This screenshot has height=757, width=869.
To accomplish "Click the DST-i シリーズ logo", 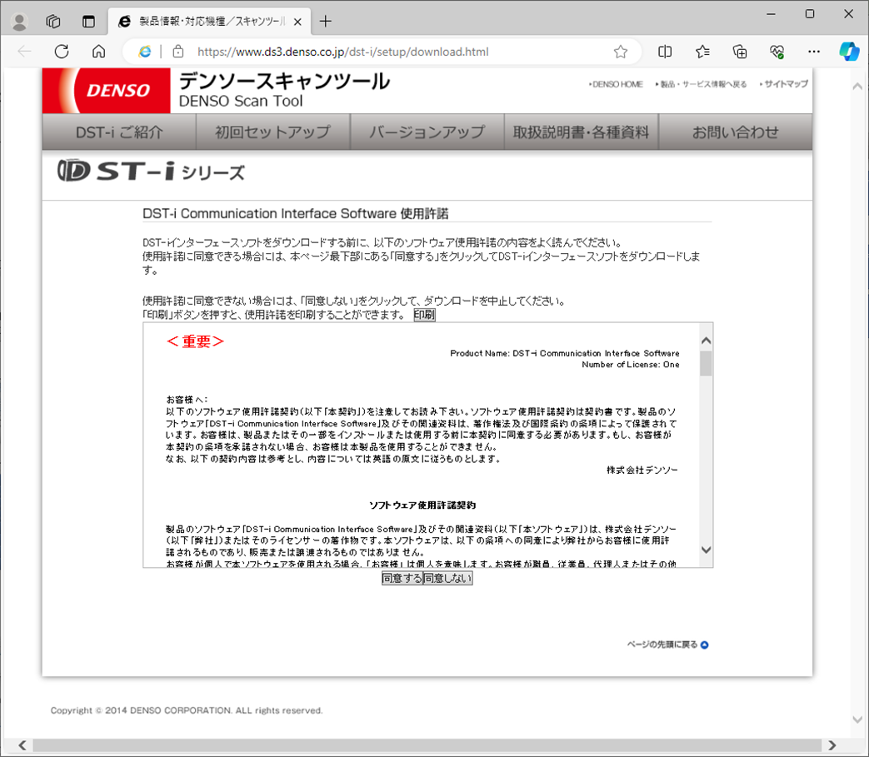I will point(151,171).
